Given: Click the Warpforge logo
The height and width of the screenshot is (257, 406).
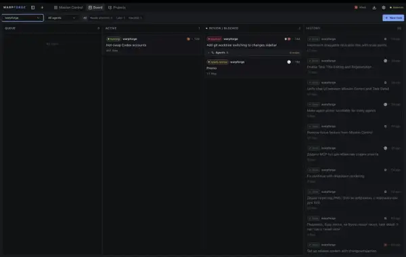Looking at the screenshot, I should click(14, 7).
